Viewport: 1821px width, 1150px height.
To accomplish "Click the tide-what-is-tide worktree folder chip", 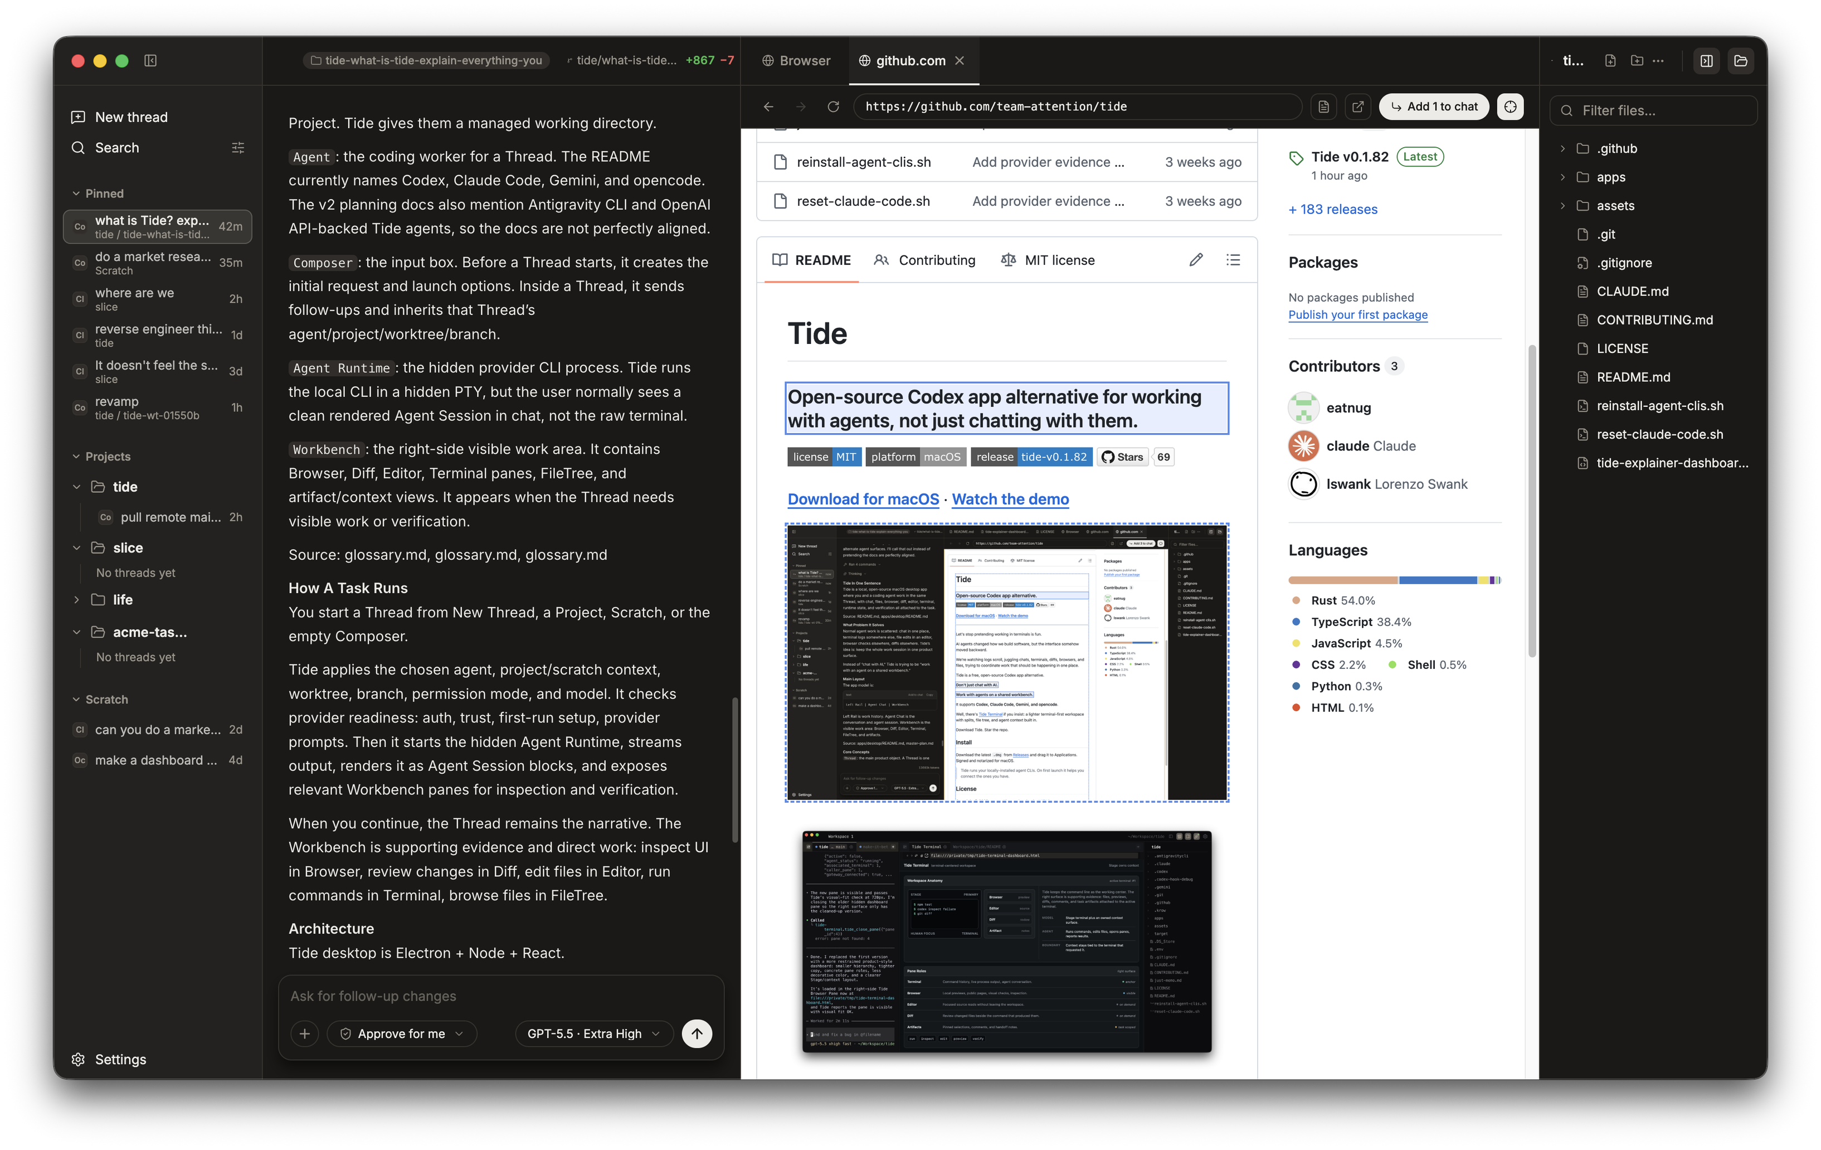I will point(426,61).
